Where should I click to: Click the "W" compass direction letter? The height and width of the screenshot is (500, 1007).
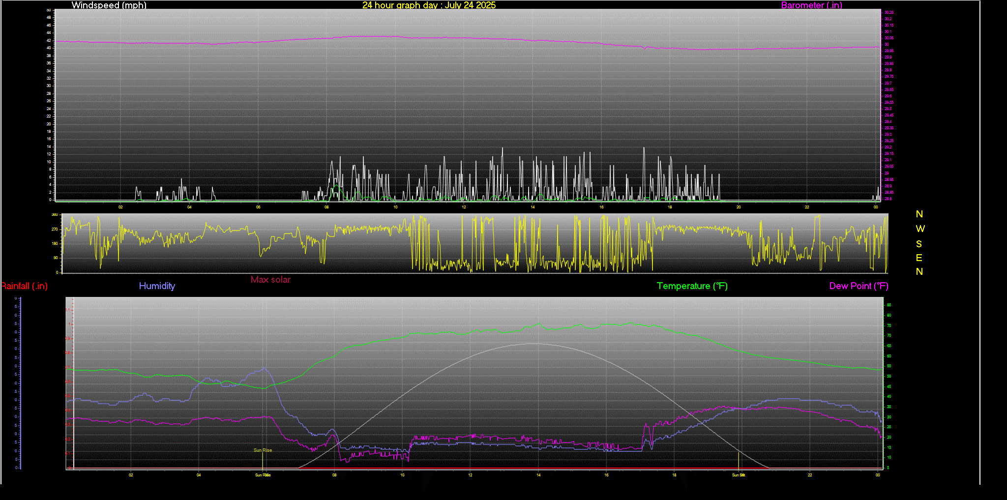[x=920, y=229]
